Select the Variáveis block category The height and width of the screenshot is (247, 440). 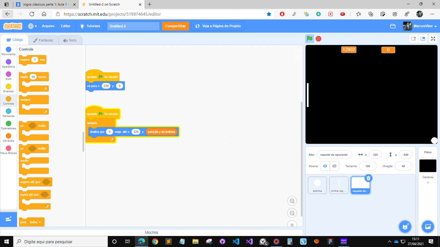[x=9, y=138]
